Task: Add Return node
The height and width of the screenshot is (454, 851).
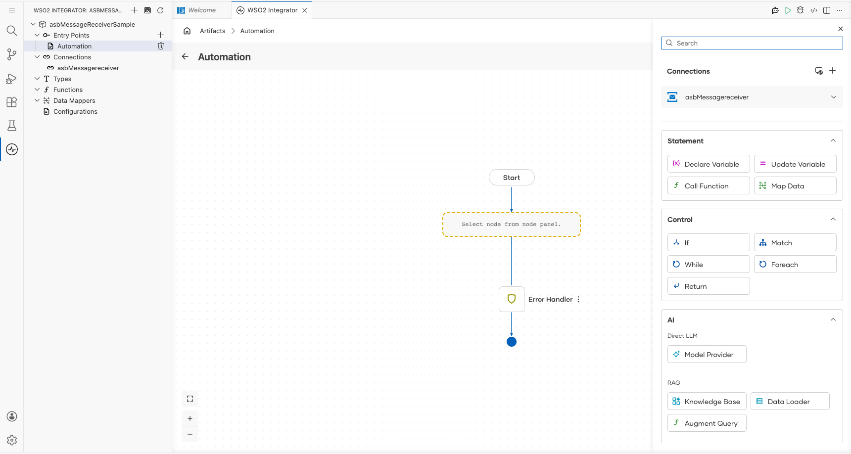Action: point(709,286)
